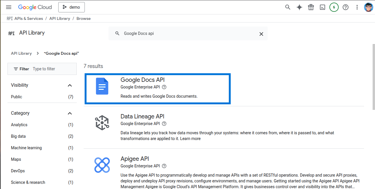The height and width of the screenshot is (189, 375).
Task: Select the Public visibility filter
Action: pos(42,97)
